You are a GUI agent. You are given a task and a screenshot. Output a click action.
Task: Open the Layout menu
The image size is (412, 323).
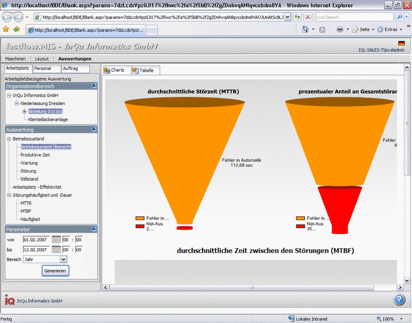coord(42,59)
